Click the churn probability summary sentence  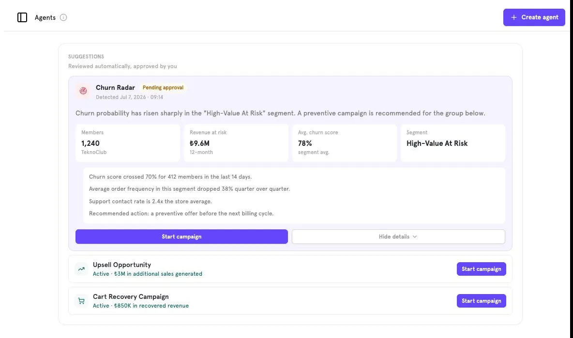(280, 113)
